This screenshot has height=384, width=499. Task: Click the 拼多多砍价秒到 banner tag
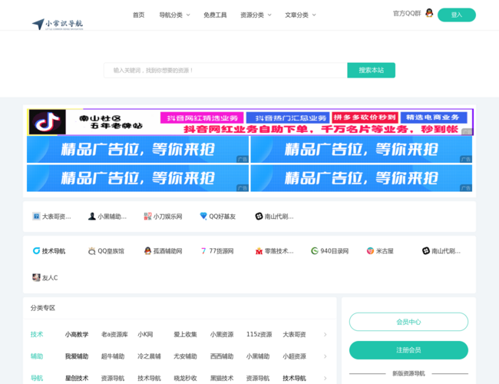[x=365, y=118]
